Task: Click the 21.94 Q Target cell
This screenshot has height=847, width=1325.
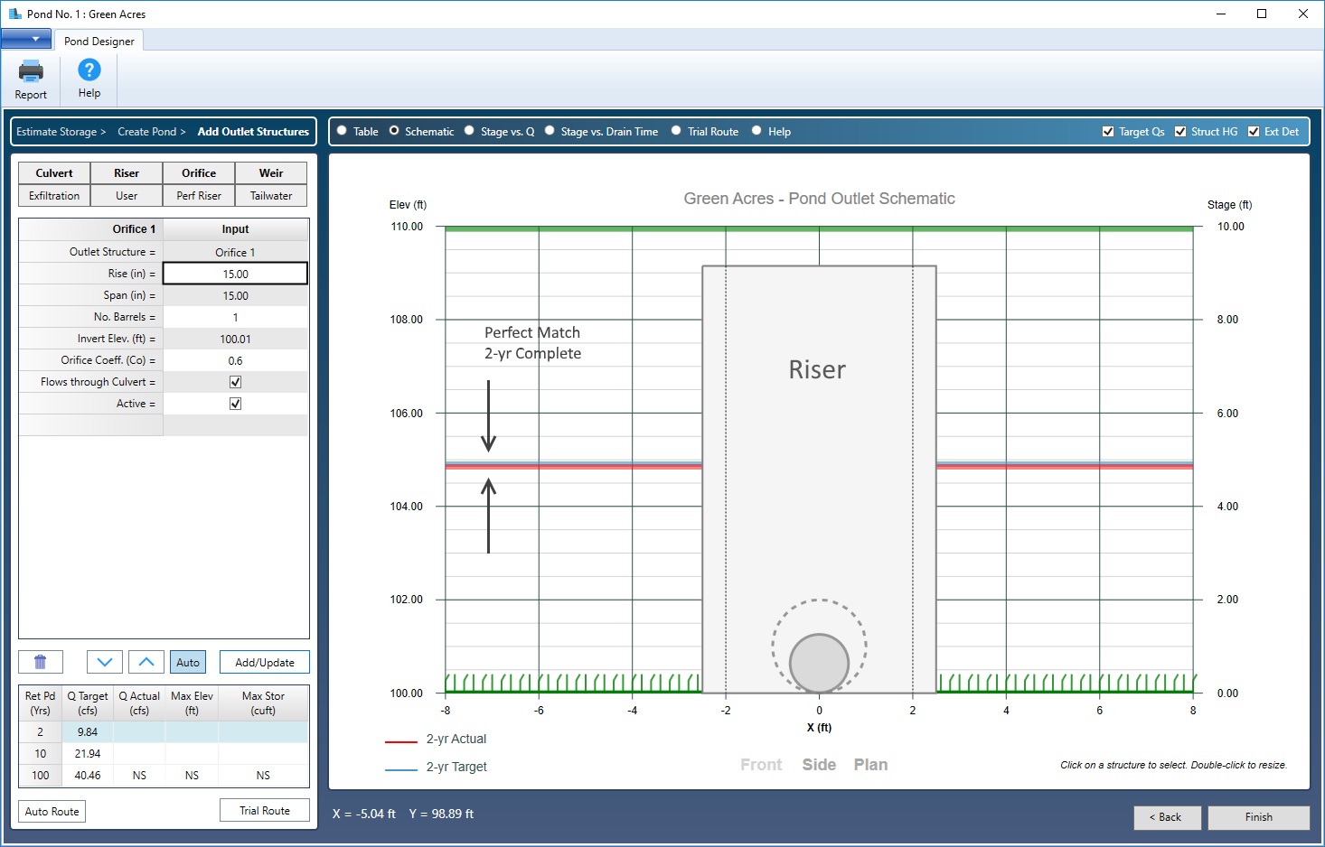Action: click(88, 754)
